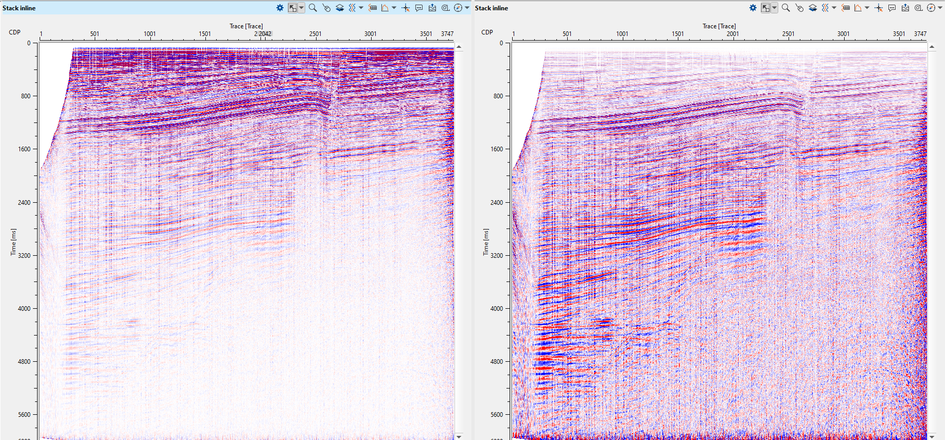Image resolution: width=945 pixels, height=440 pixels.
Task: Click magnifier zoom tool in left panel
Action: point(312,8)
